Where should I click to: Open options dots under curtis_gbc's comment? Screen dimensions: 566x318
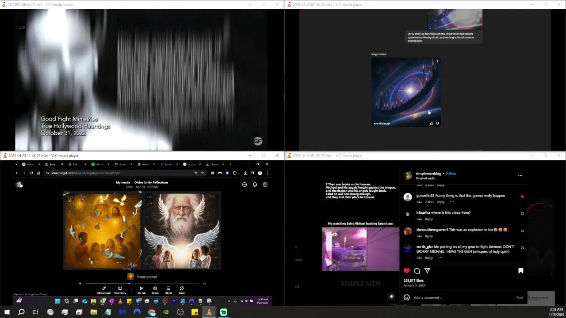coord(440,257)
